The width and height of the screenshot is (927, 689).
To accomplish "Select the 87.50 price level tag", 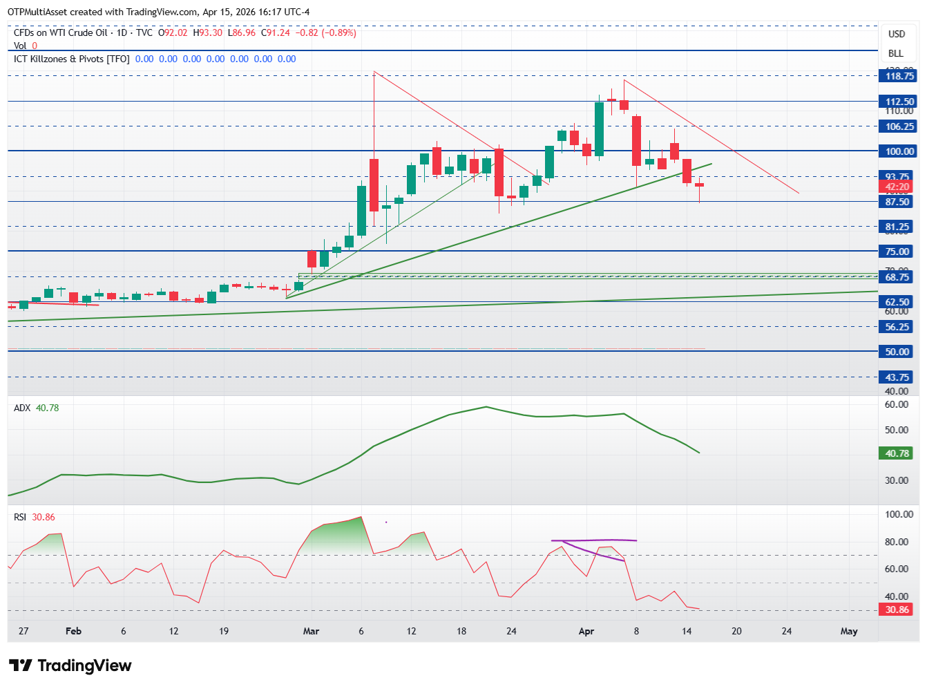I will (x=897, y=201).
